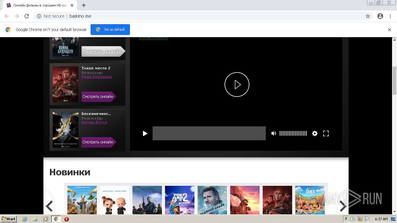The image size is (397, 223).
Task: Open the Война будущего poster thumbnail
Action: coord(65,47)
